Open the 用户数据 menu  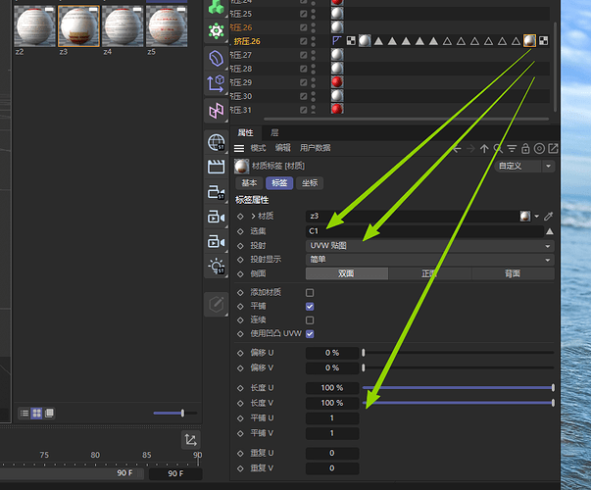[315, 148]
